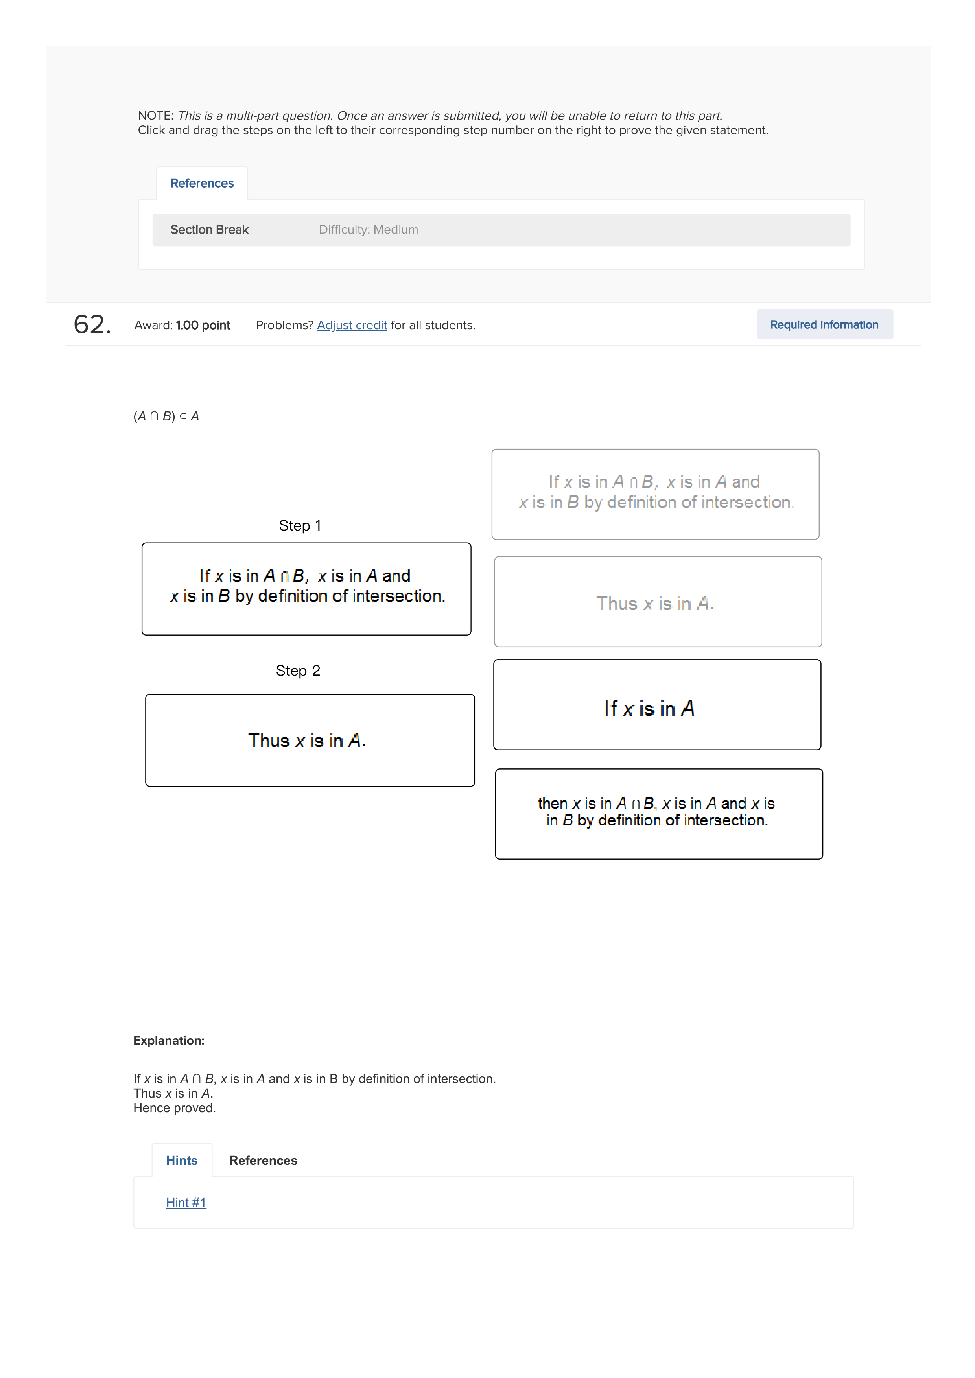Click the 'Award: 1.00 point' text
The image size is (975, 1378).
182,325
